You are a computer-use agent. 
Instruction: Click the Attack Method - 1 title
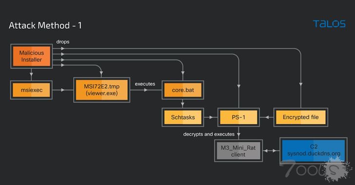45,25
